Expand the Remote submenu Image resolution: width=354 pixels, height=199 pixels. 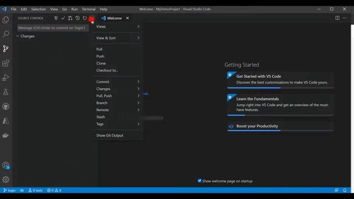117,109
